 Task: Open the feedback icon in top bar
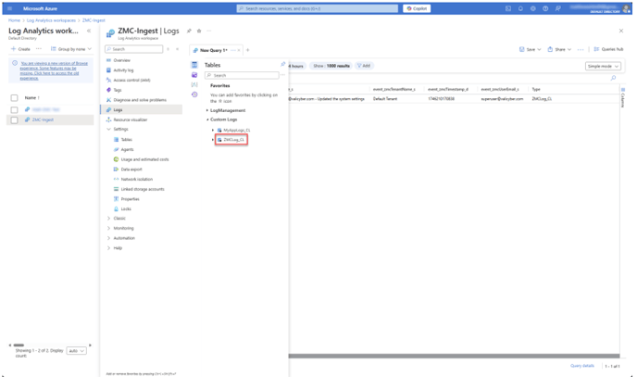pyautogui.click(x=558, y=8)
